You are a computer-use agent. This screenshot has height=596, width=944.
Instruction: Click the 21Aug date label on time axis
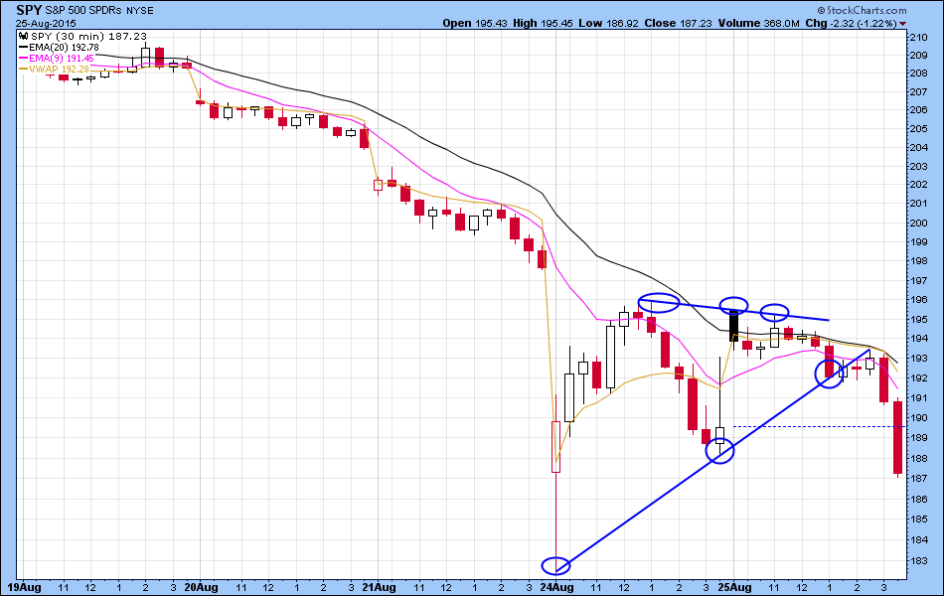coord(379,587)
